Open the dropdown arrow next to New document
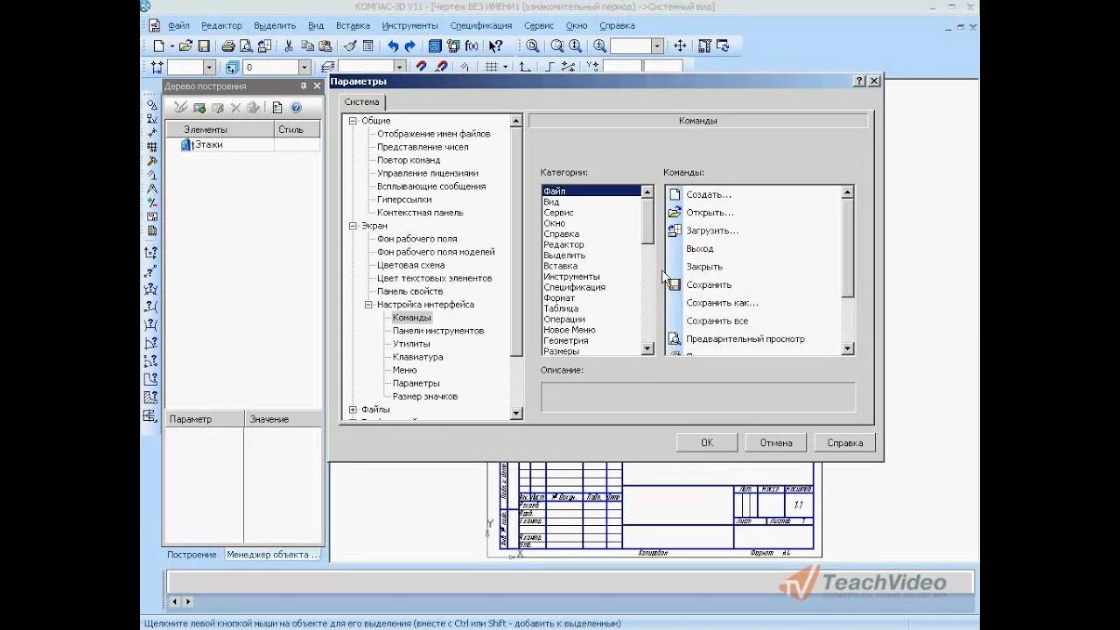Image resolution: width=1120 pixels, height=630 pixels. coord(171,45)
